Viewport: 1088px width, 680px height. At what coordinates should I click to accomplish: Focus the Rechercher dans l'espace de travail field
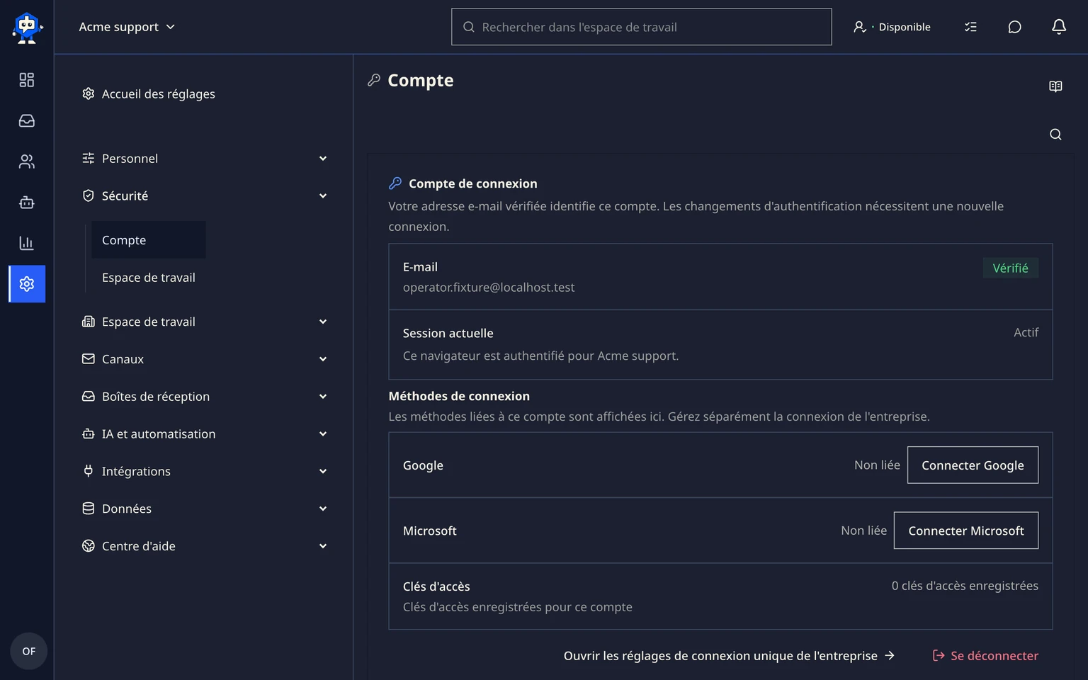(642, 27)
